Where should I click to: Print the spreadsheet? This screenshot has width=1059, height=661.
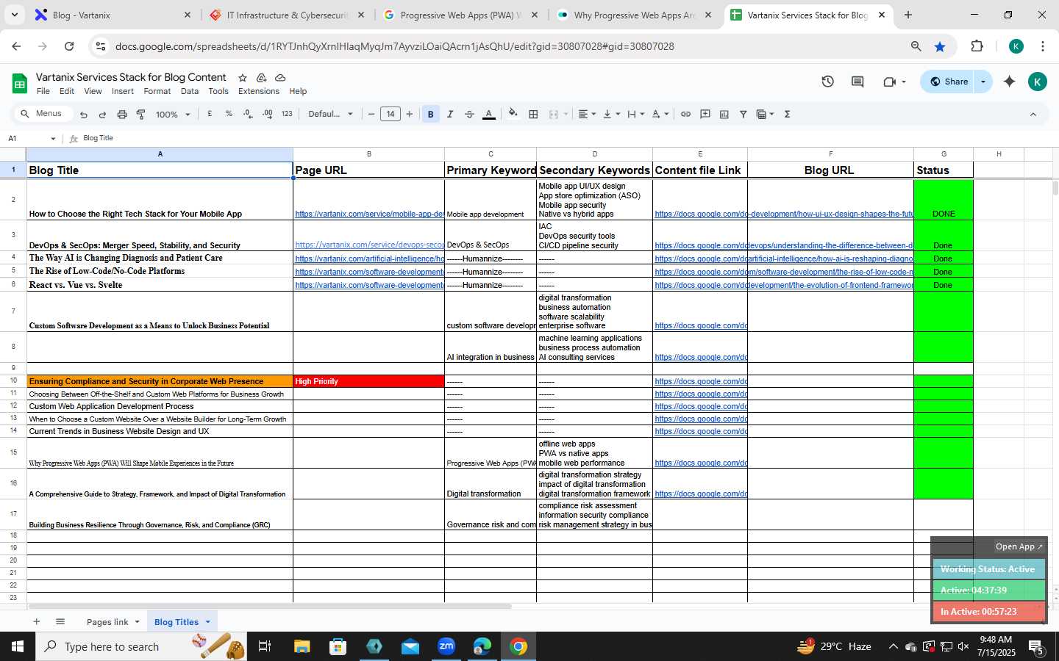(x=122, y=115)
